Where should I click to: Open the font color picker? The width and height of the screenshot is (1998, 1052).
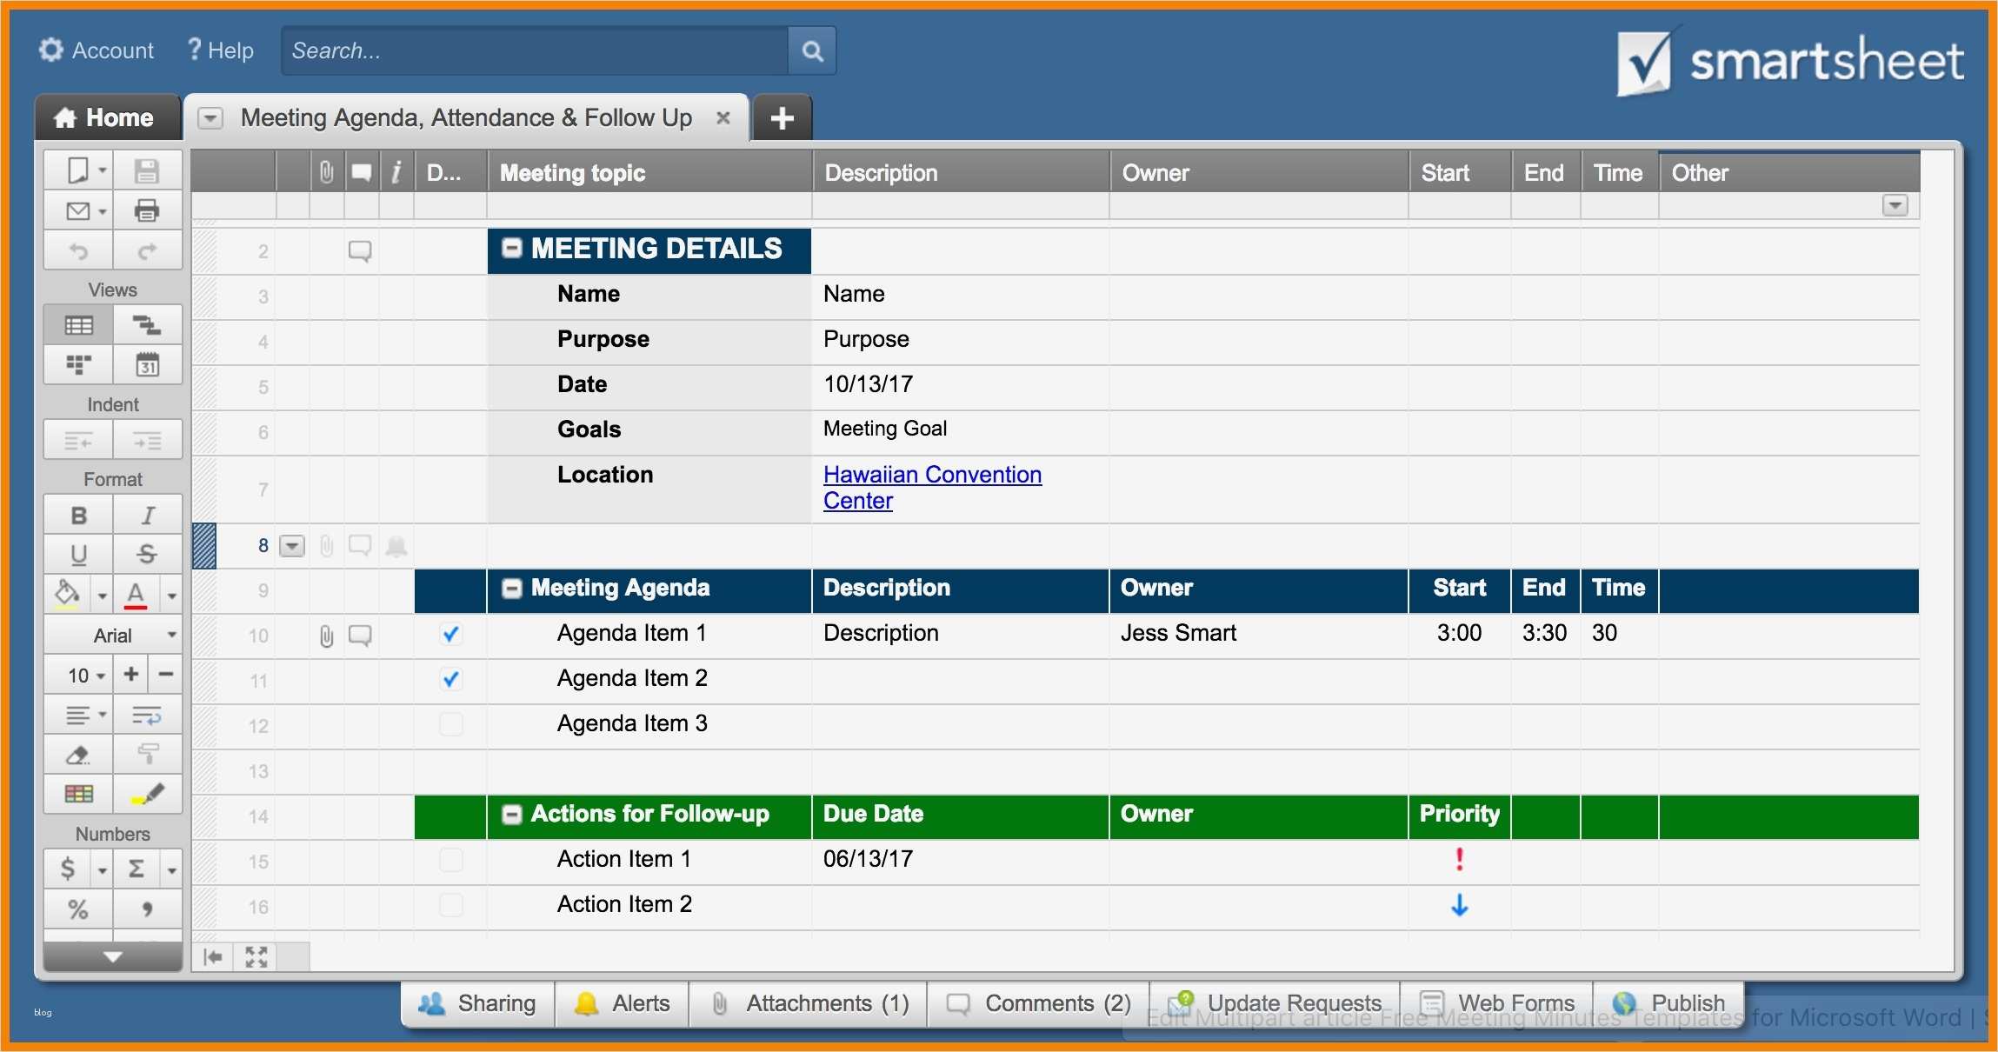pyautogui.click(x=136, y=595)
